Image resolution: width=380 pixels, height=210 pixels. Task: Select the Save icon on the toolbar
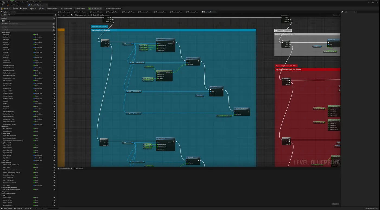click(x=14, y=8)
